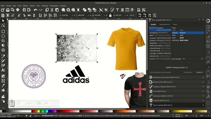Click the Применить button

coord(188,72)
